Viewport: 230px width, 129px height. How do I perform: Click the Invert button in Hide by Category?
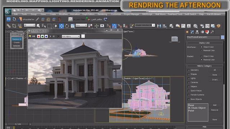215,80
